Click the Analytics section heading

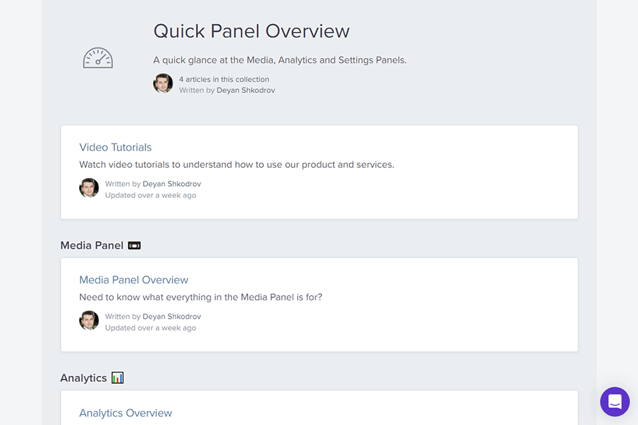[84, 378]
